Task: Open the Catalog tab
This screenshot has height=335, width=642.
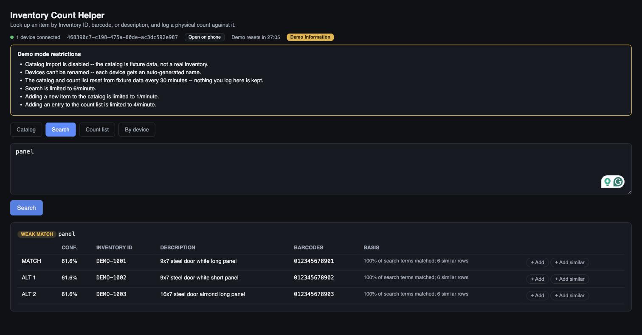Action: coord(26,129)
